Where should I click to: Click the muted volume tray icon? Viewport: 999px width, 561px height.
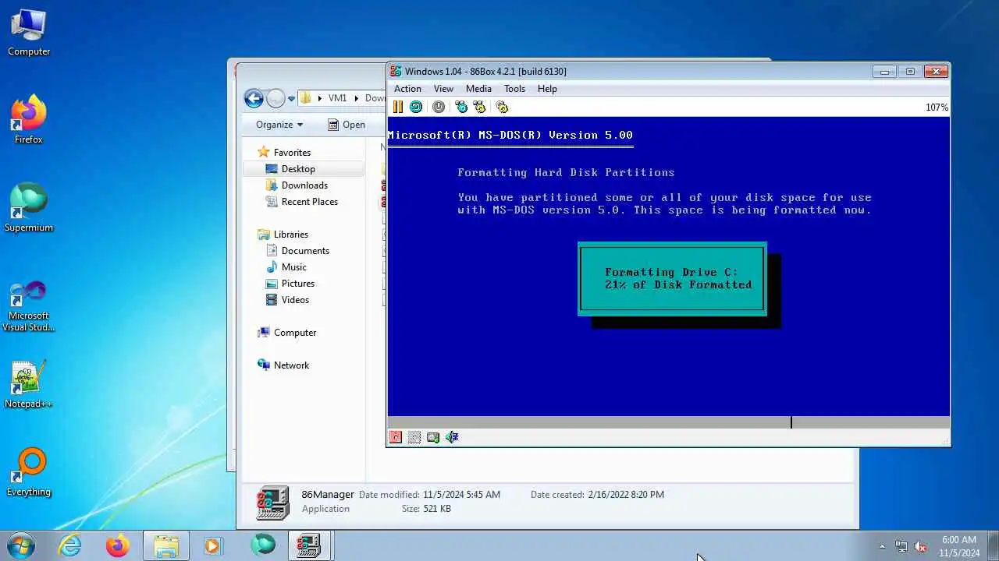(920, 546)
